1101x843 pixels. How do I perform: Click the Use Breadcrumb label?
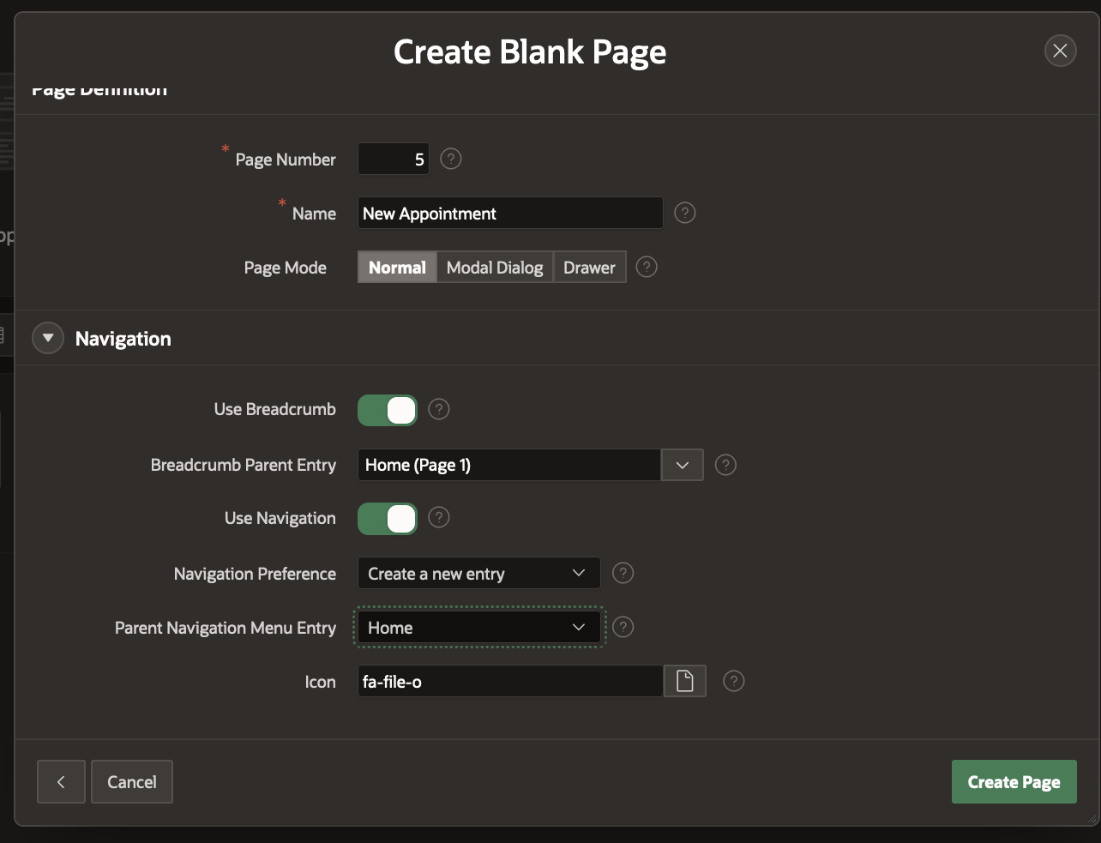(275, 409)
